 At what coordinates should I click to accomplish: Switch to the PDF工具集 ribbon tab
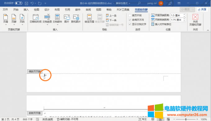click(123, 10)
